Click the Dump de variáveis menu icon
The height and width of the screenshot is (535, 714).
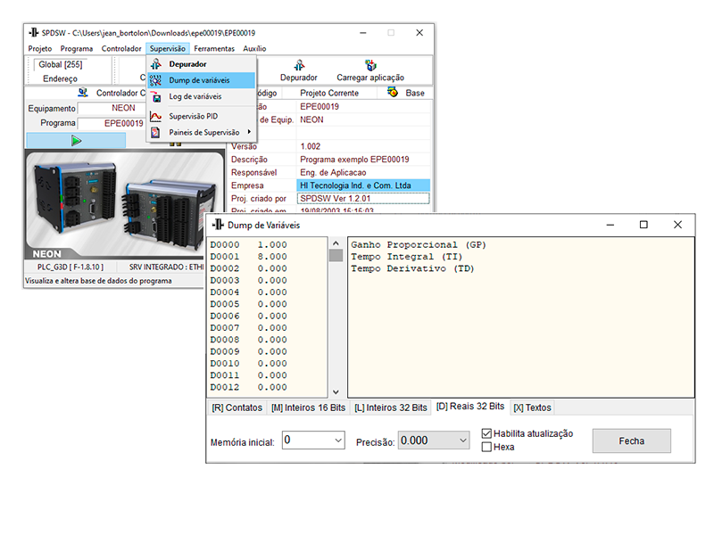coord(155,80)
